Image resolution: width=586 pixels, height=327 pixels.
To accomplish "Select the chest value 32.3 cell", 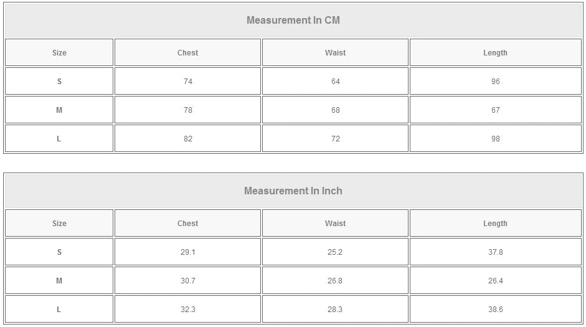I will pyautogui.click(x=187, y=310).
